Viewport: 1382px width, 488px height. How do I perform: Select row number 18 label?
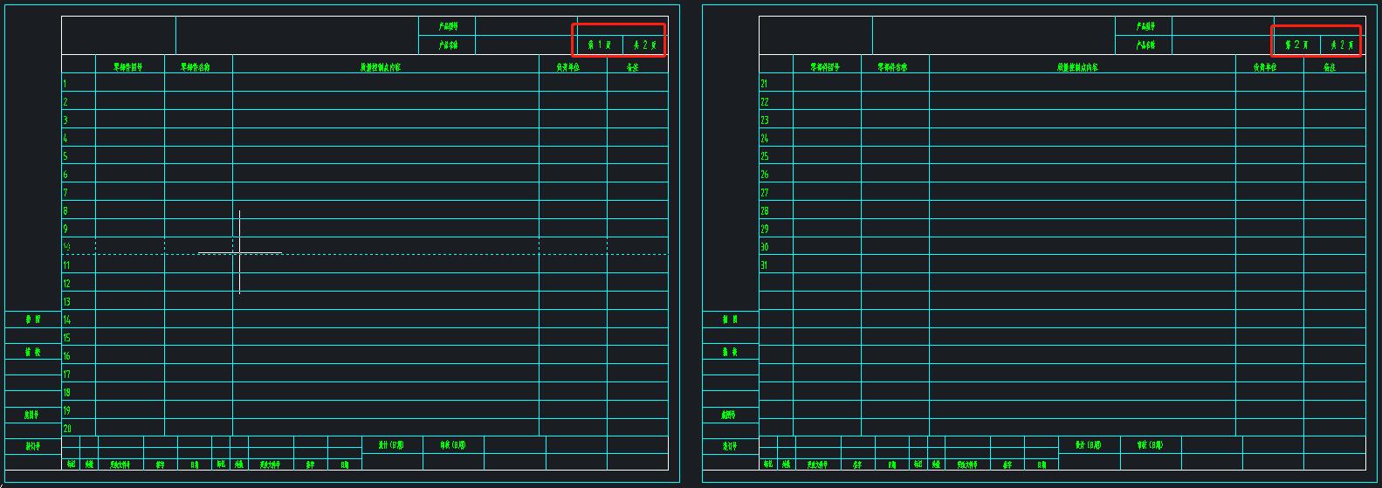click(x=66, y=393)
